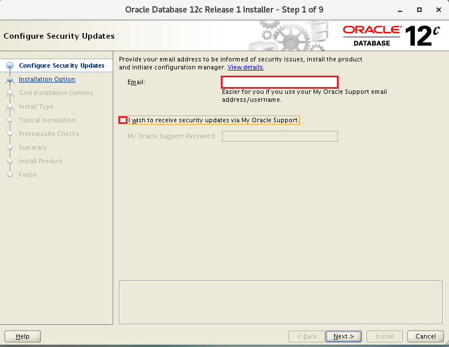The height and width of the screenshot is (347, 449).
Task: Go to the Installation Option step
Action: [x=47, y=79]
